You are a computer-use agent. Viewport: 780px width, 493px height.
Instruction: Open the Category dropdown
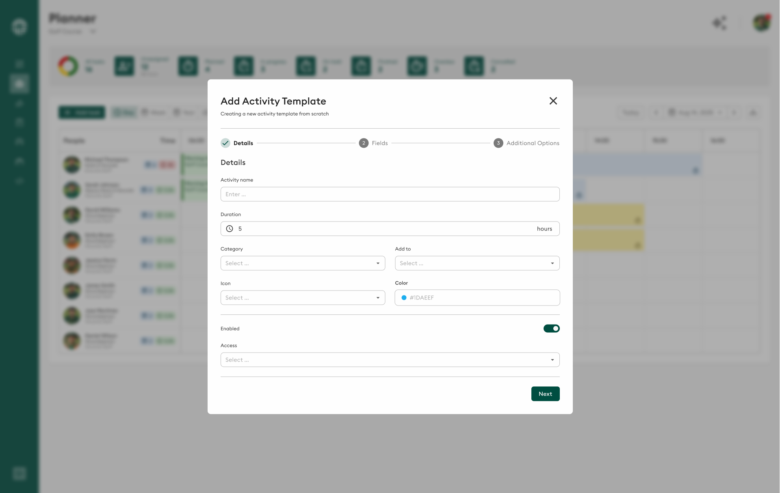(x=303, y=263)
